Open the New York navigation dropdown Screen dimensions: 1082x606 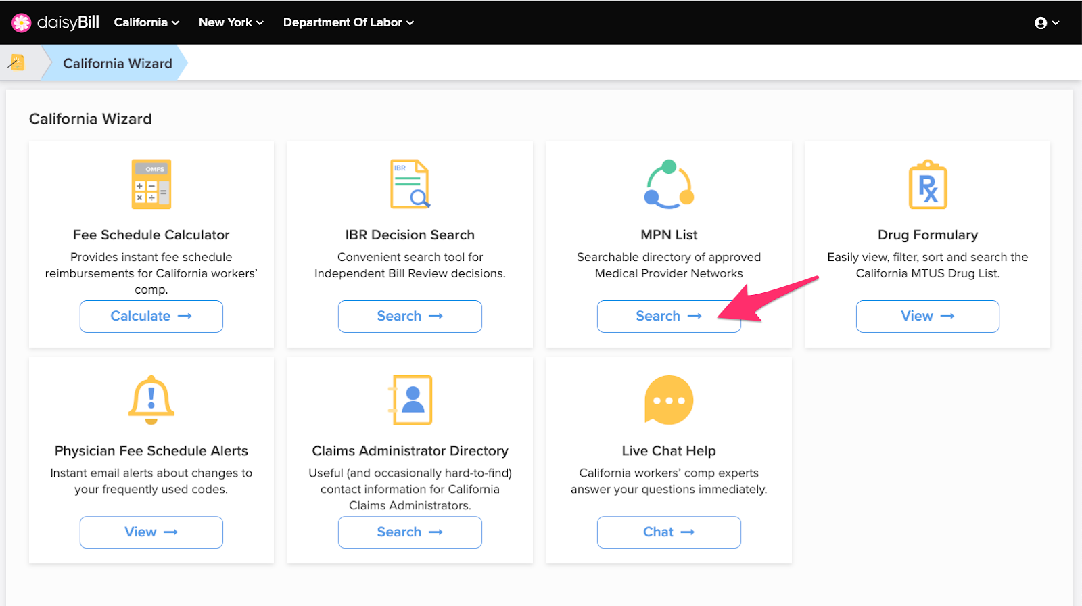pyautogui.click(x=231, y=22)
